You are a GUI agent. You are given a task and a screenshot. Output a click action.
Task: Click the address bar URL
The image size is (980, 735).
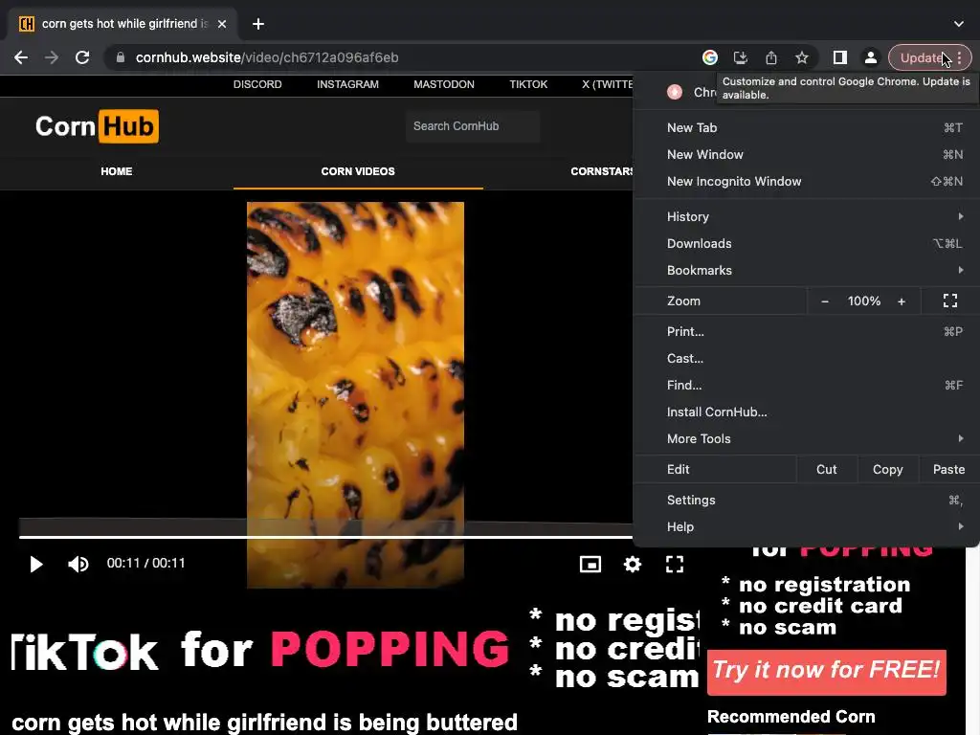click(x=267, y=57)
